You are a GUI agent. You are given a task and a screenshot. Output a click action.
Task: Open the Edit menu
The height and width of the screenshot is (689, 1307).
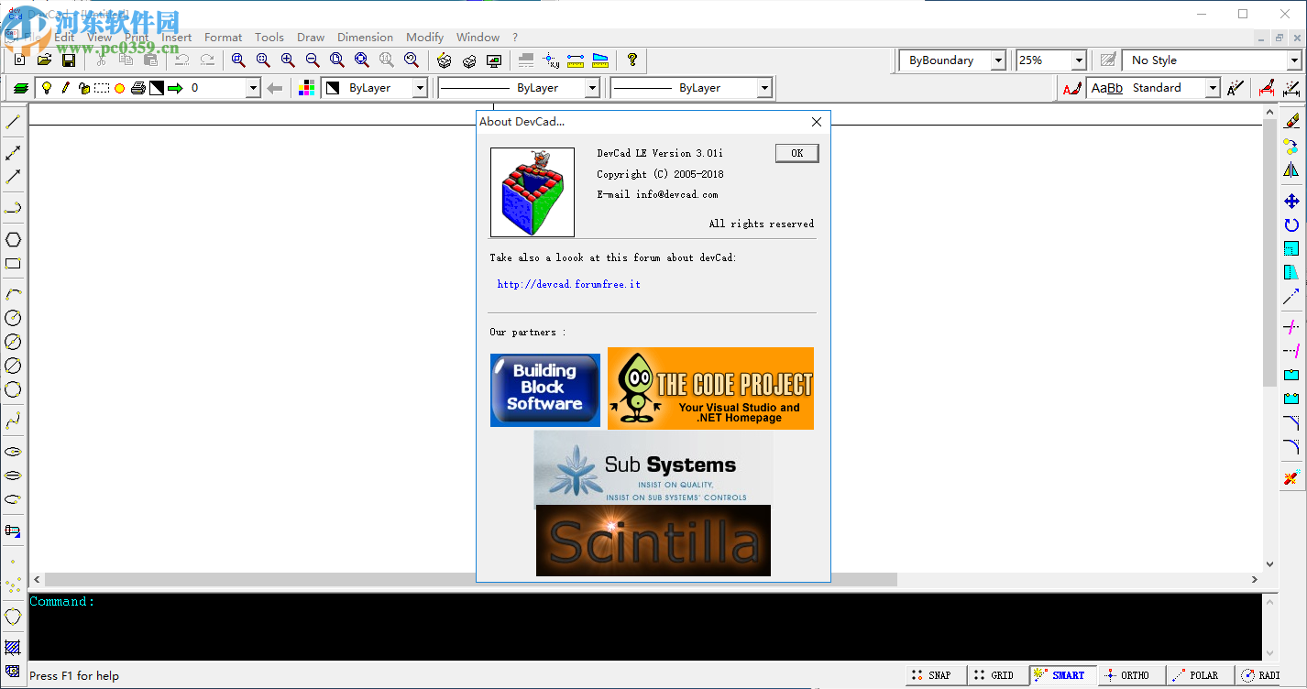click(64, 38)
